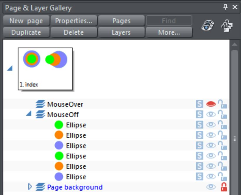Select the first blue Ellipse label text

pyautogui.click(x=76, y=146)
